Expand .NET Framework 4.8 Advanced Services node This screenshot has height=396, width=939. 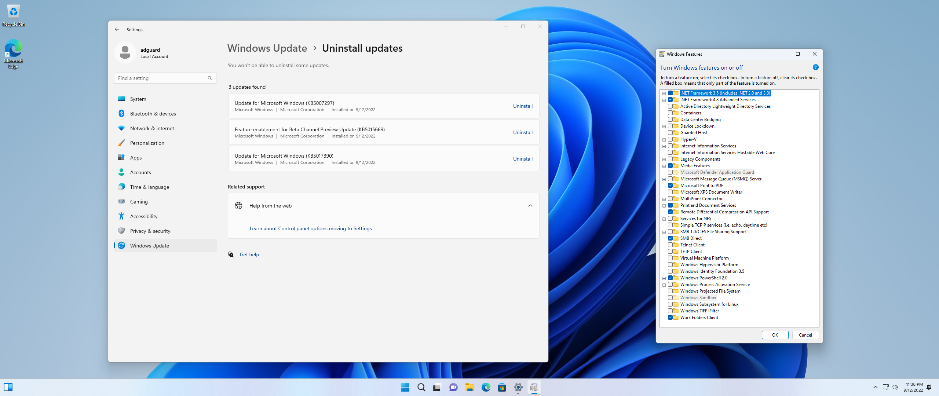664,100
